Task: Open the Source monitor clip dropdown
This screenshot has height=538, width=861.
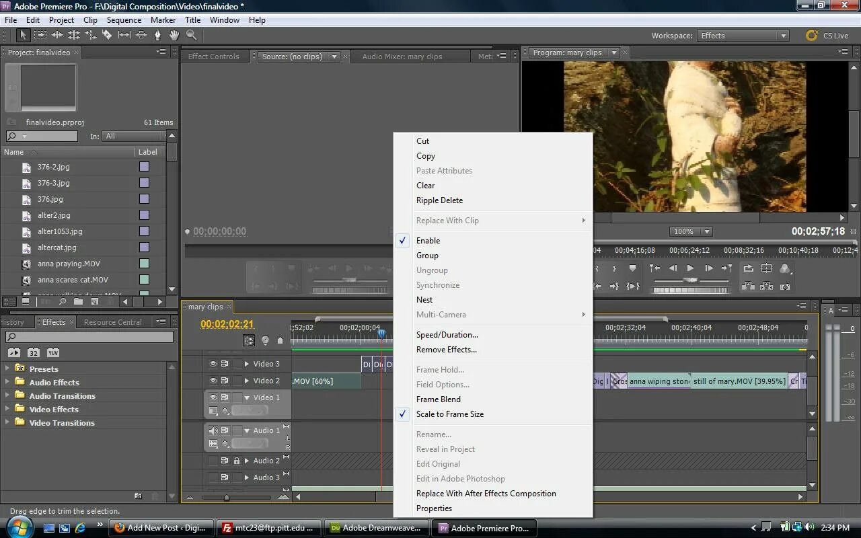Action: click(x=334, y=56)
